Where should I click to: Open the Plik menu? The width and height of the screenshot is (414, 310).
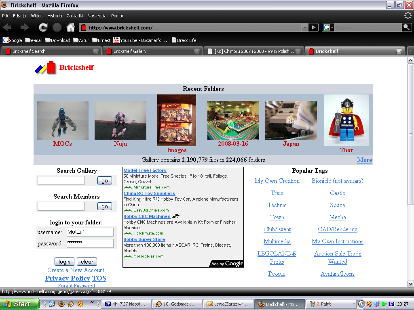coord(5,16)
